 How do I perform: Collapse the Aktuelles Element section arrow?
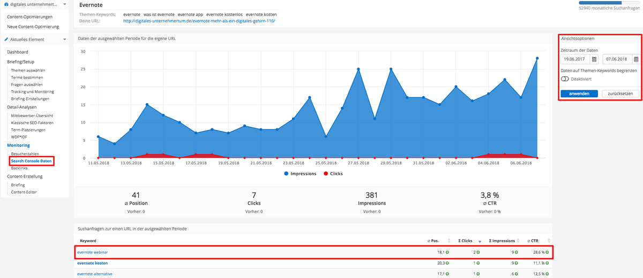64,40
